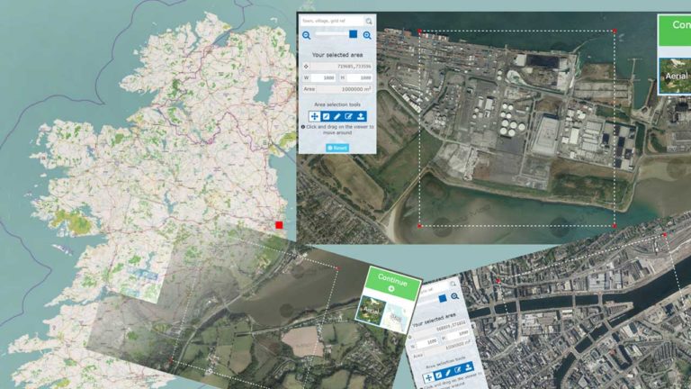
Task: Select the rectangle draw tool in top panel's selection tools
Action: pyautogui.click(x=326, y=116)
